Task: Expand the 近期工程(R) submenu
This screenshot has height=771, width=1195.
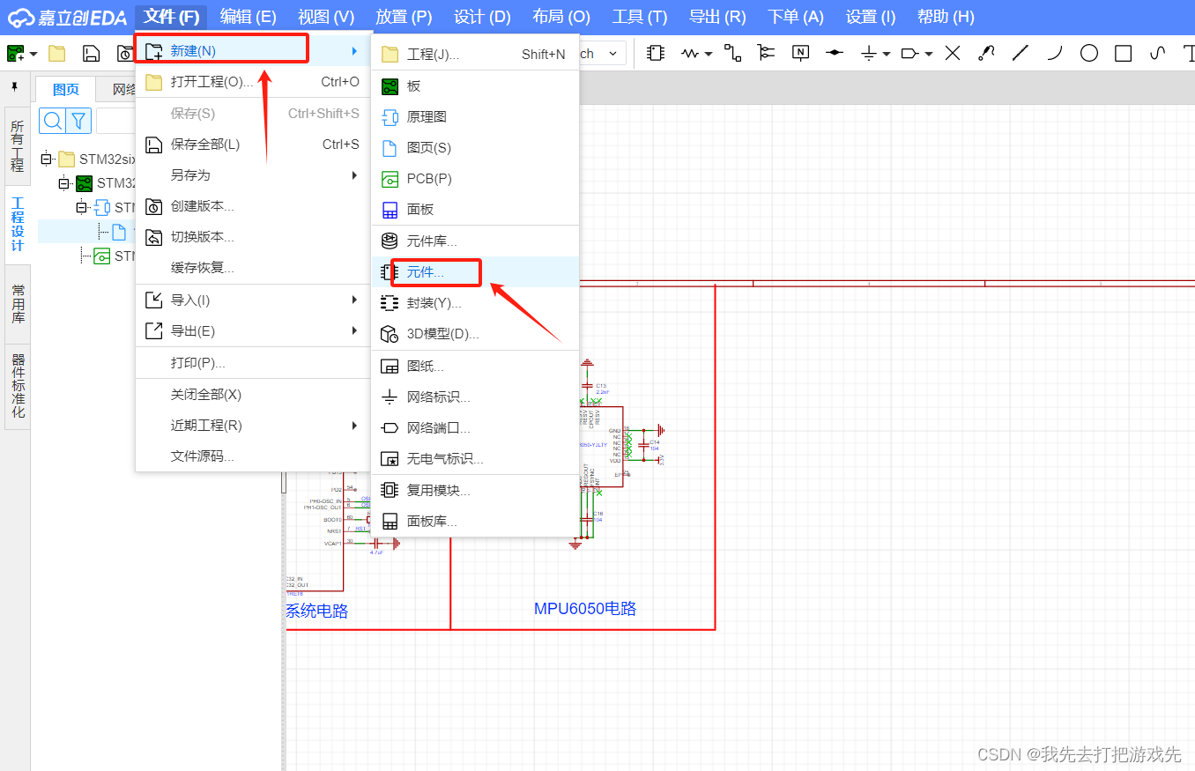Action: pyautogui.click(x=252, y=426)
